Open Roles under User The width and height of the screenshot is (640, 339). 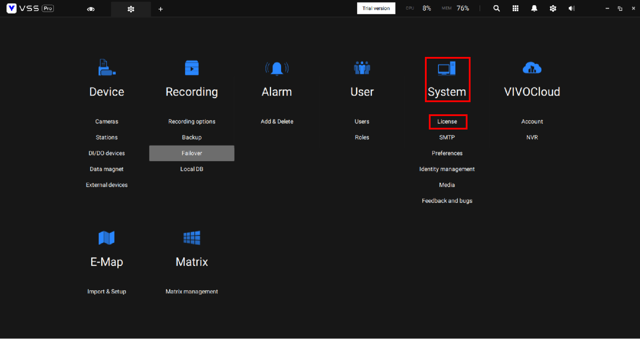coord(362,137)
